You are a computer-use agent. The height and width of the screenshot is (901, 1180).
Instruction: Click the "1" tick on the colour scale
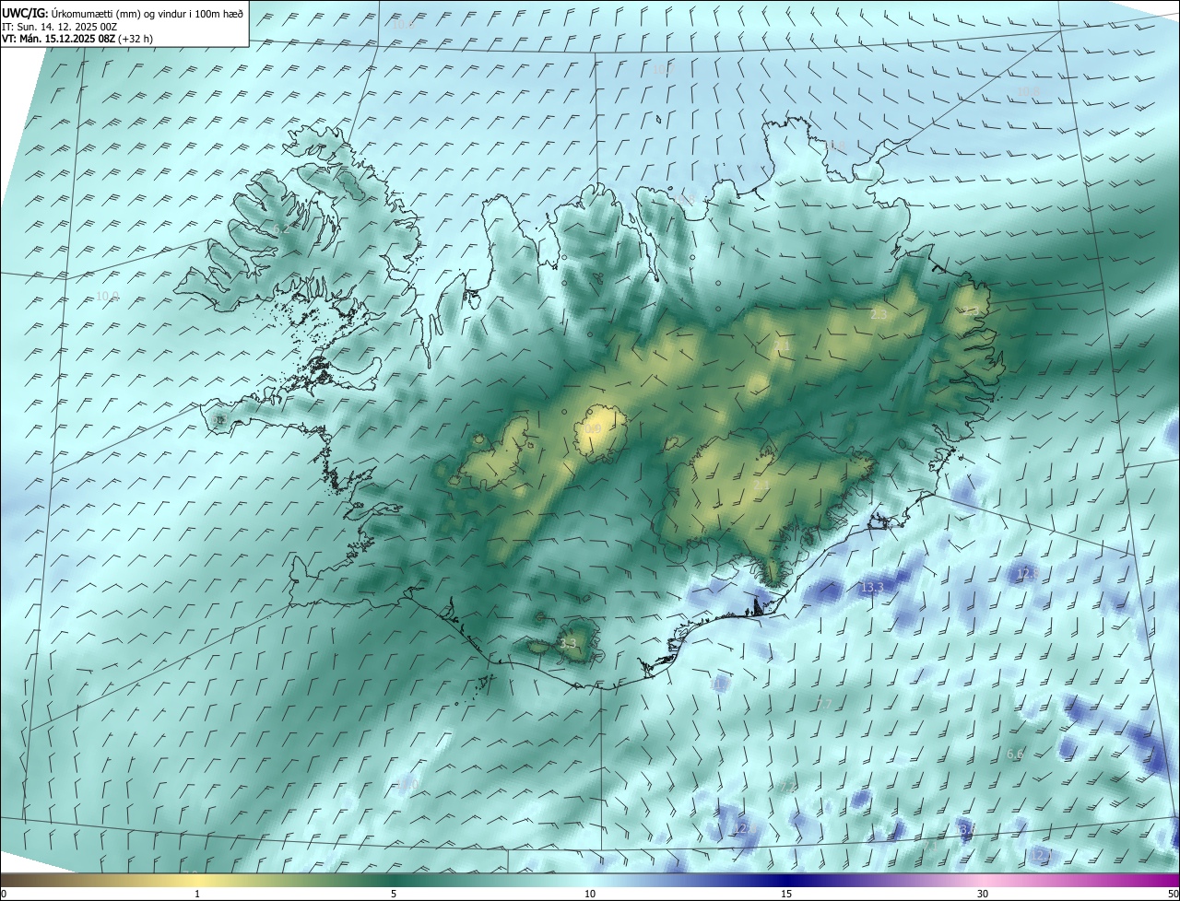pos(197,894)
